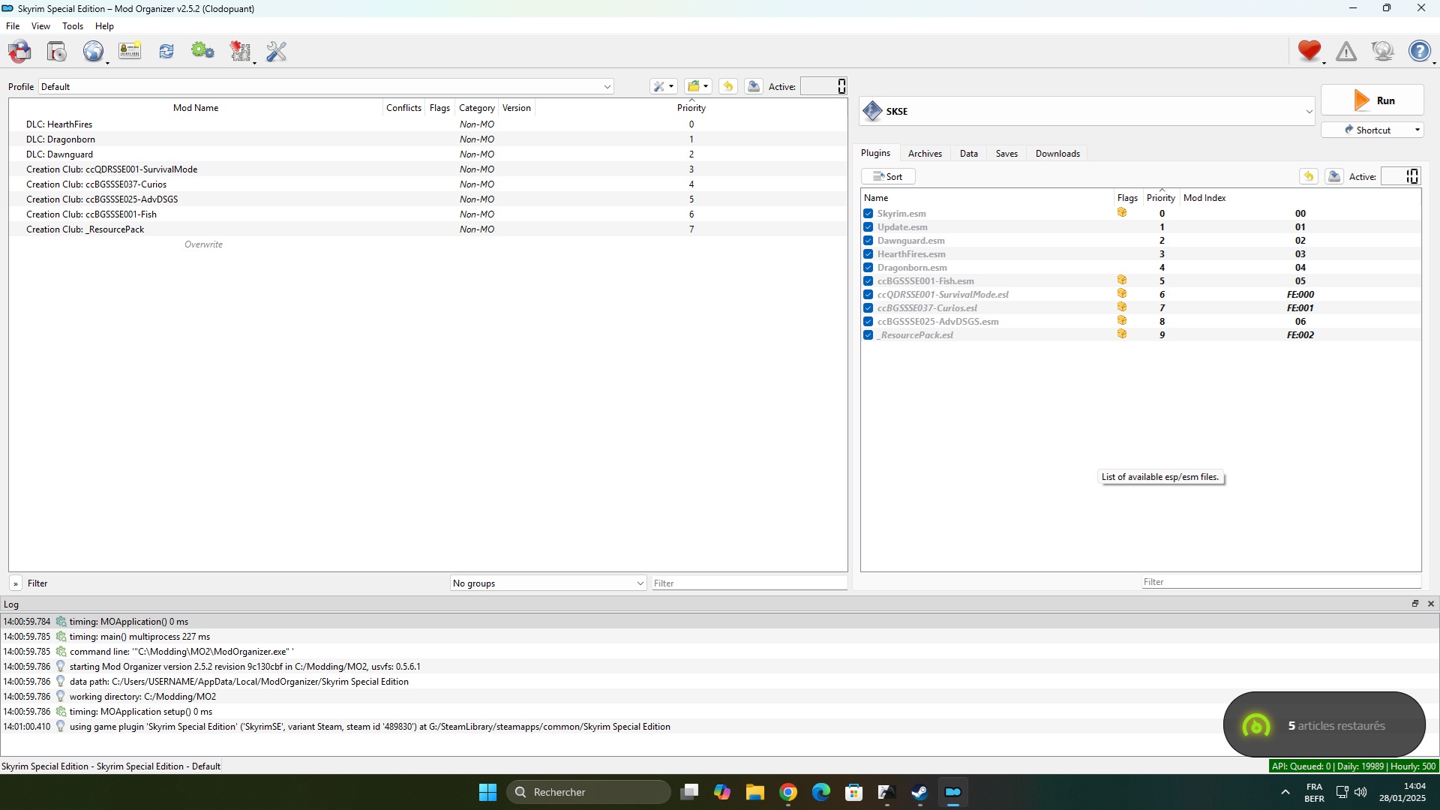Show hidden system tray icons chevron

pos(1285,792)
